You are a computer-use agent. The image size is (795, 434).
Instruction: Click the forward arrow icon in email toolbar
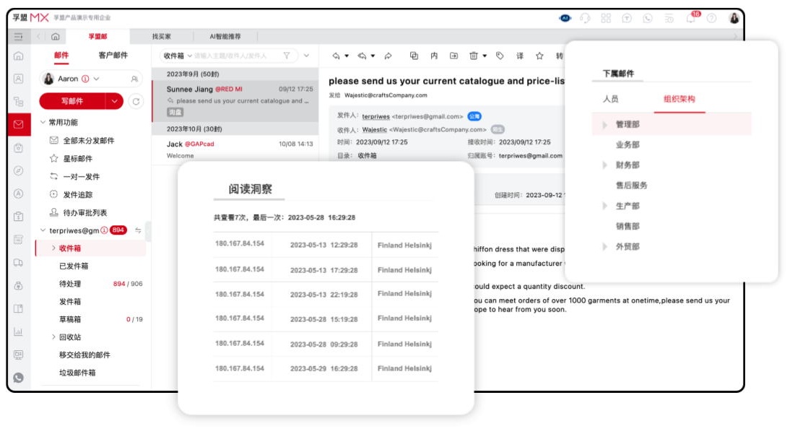point(388,56)
